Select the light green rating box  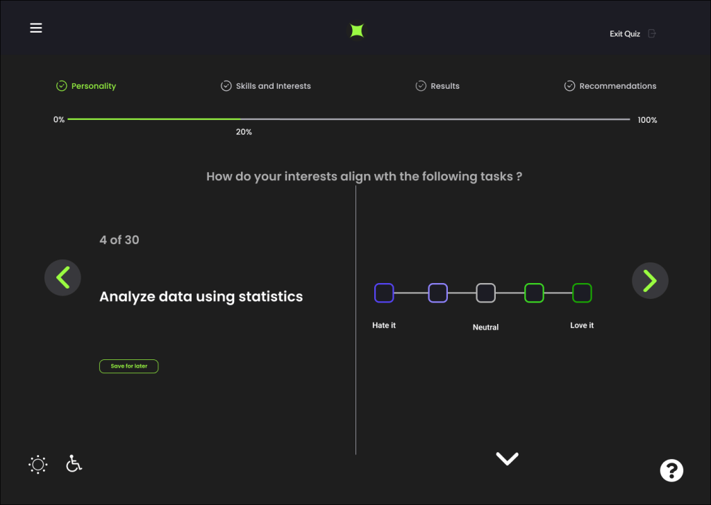click(534, 293)
